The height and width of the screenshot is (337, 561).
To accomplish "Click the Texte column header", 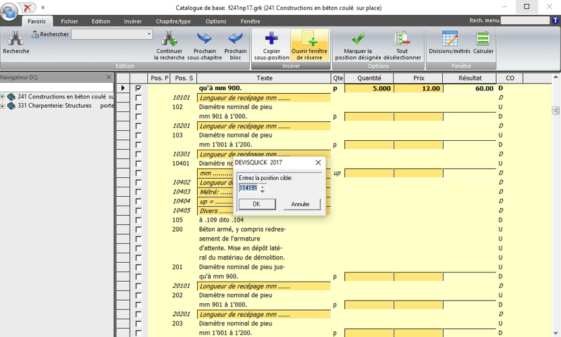I will pos(265,78).
